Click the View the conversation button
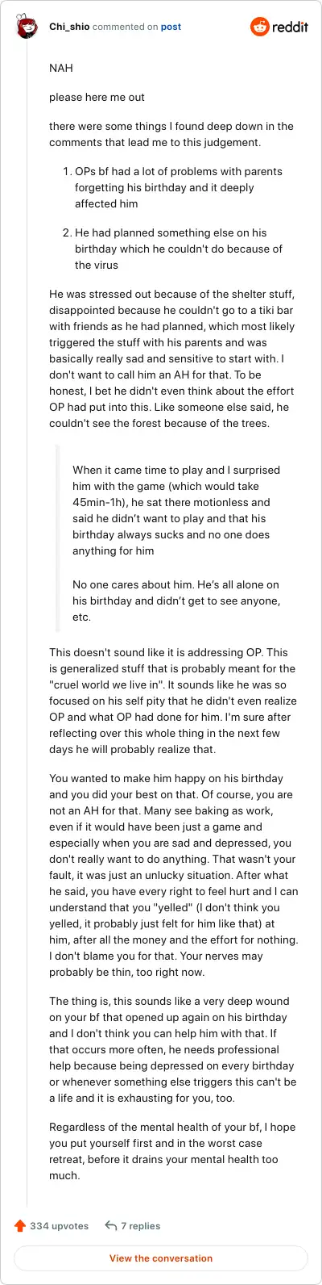This screenshot has width=322, height=1285. (161, 1258)
